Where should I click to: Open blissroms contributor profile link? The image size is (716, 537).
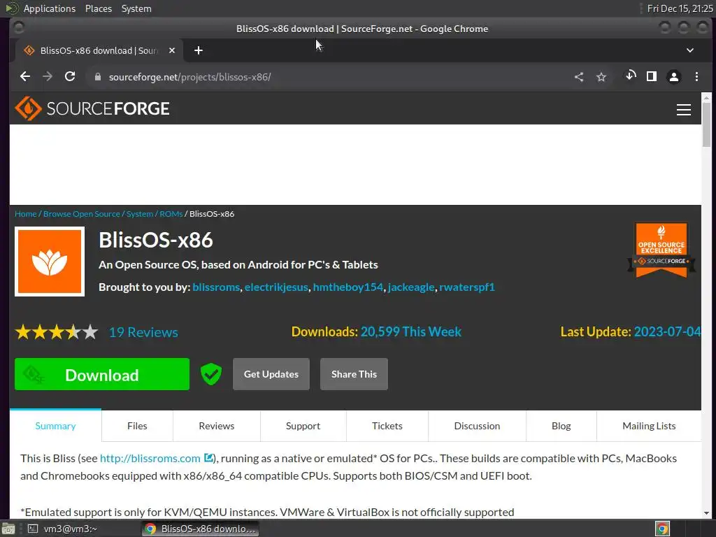216,287
